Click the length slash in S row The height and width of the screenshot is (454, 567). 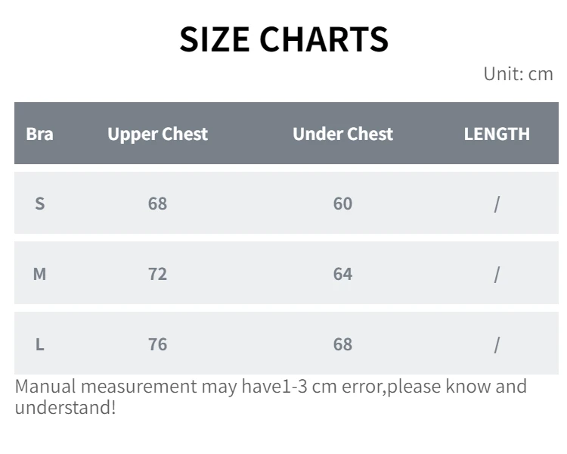pos(497,204)
